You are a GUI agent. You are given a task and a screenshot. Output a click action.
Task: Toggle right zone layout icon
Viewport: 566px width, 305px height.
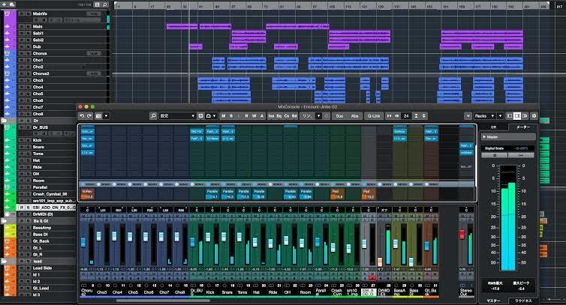[525, 115]
